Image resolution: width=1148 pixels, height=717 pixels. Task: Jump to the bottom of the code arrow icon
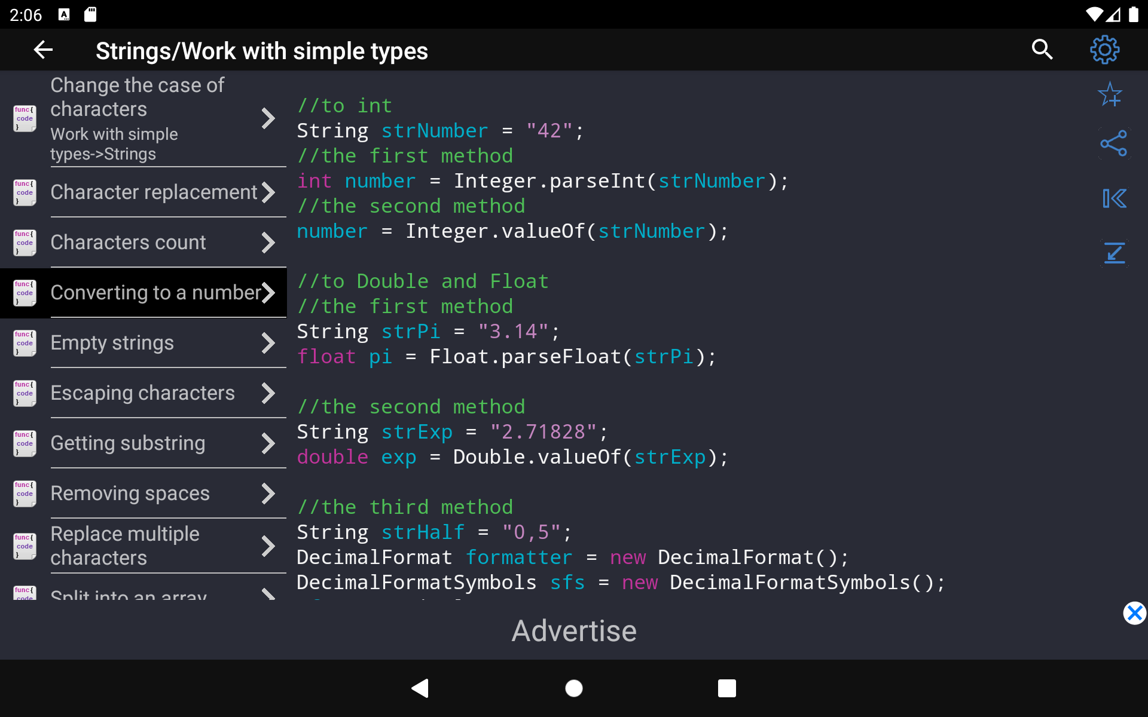click(x=1115, y=253)
